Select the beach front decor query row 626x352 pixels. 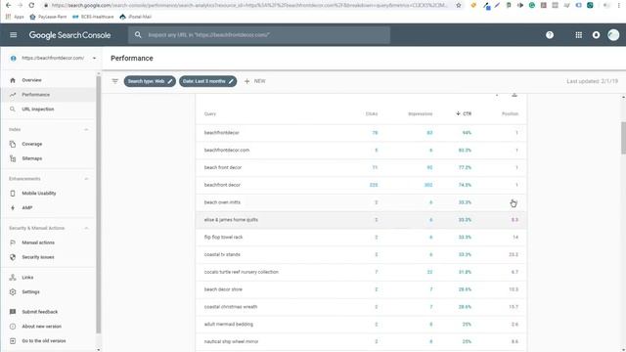click(361, 167)
